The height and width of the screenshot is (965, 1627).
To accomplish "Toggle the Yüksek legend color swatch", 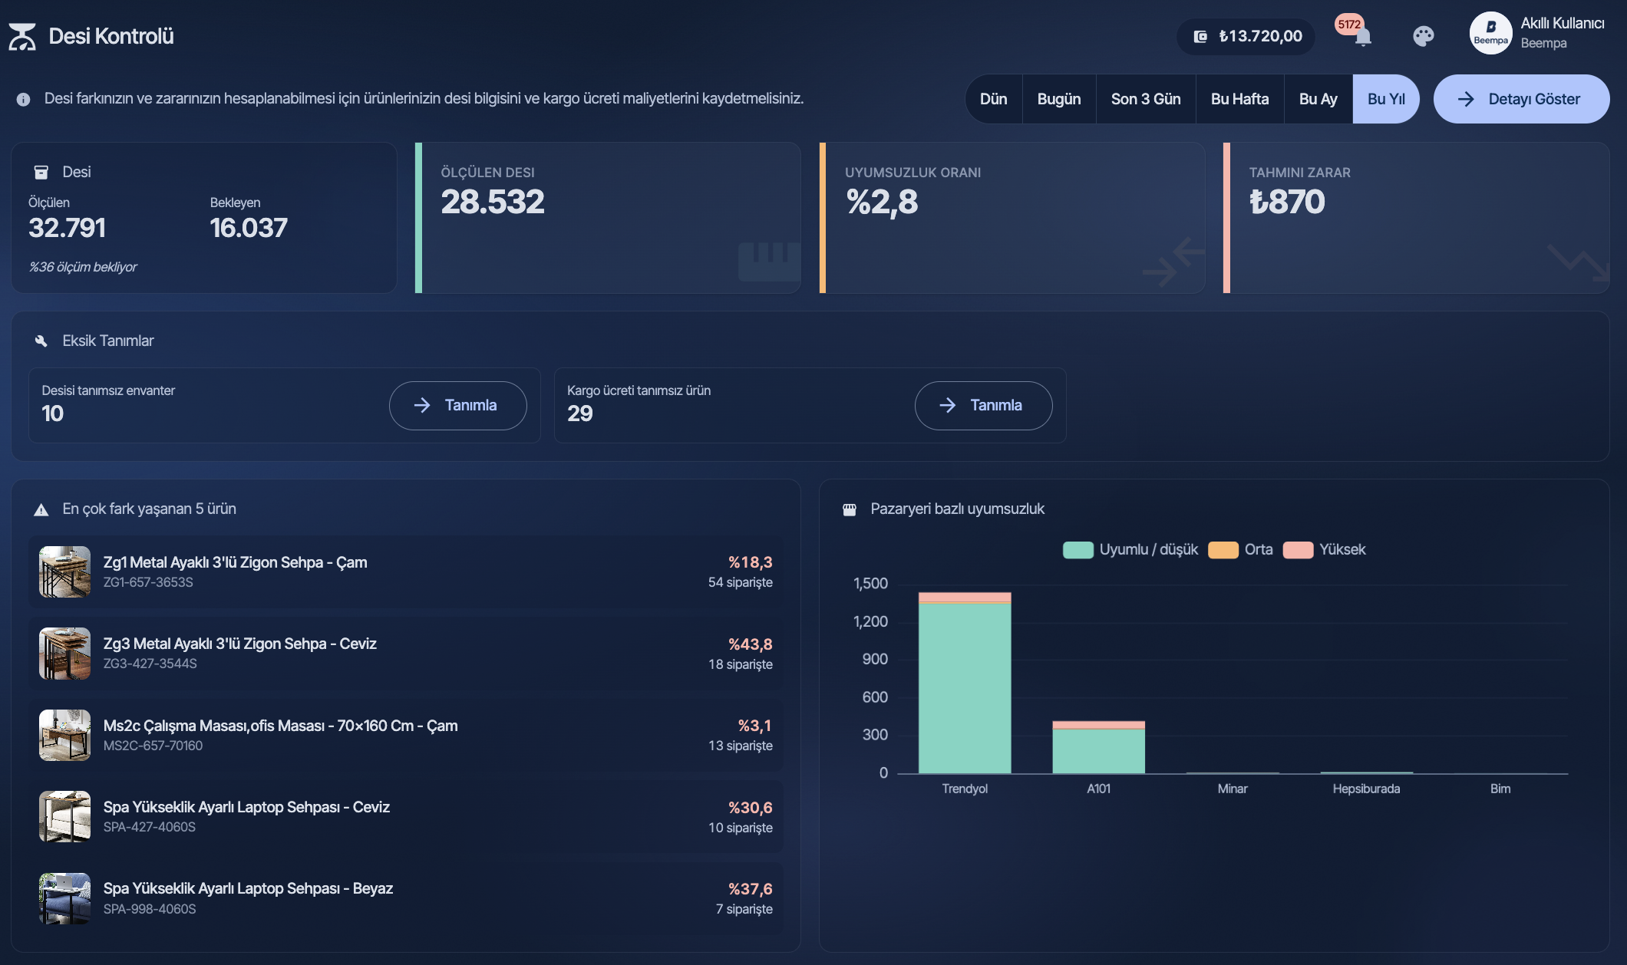I will pos(1298,550).
